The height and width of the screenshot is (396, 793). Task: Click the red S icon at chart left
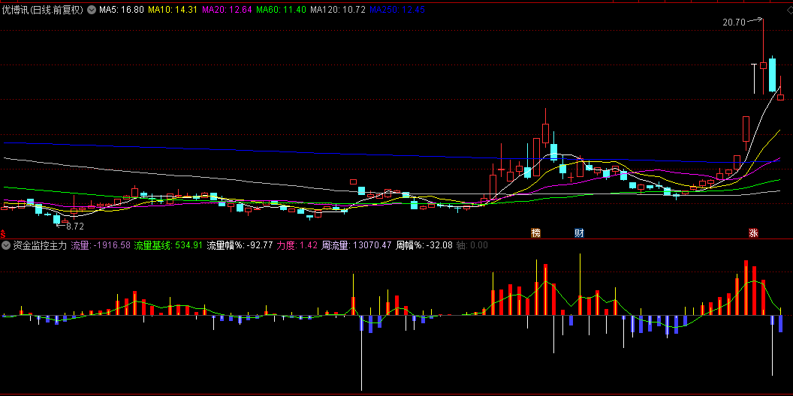coord(2,234)
